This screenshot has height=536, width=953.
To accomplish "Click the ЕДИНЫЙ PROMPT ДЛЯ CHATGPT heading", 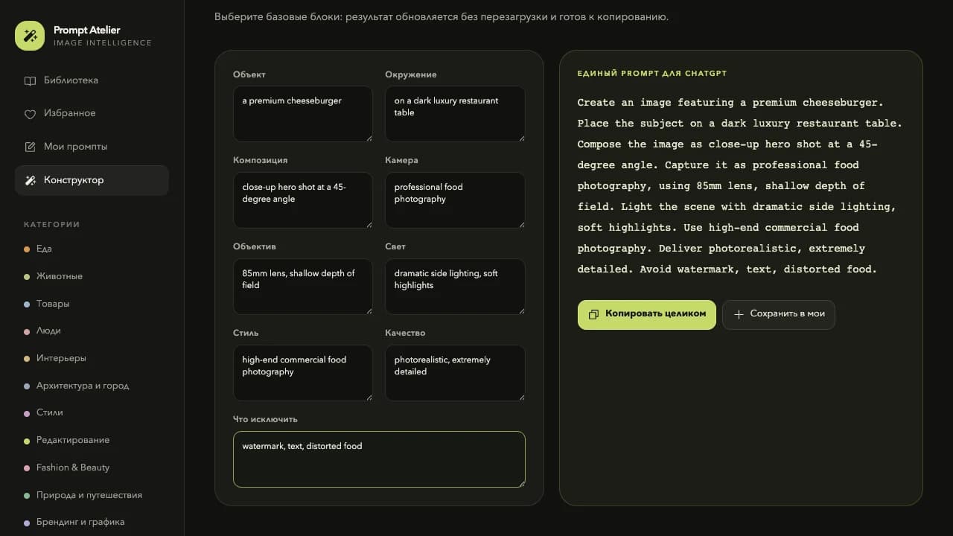I will point(652,74).
